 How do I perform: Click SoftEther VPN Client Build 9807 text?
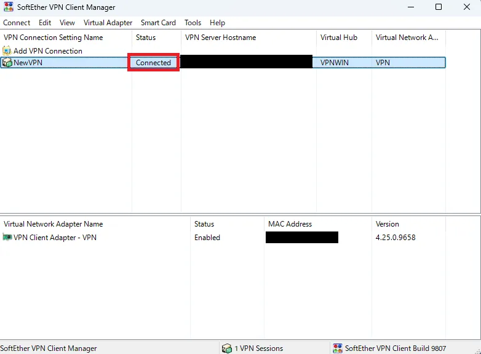click(396, 348)
